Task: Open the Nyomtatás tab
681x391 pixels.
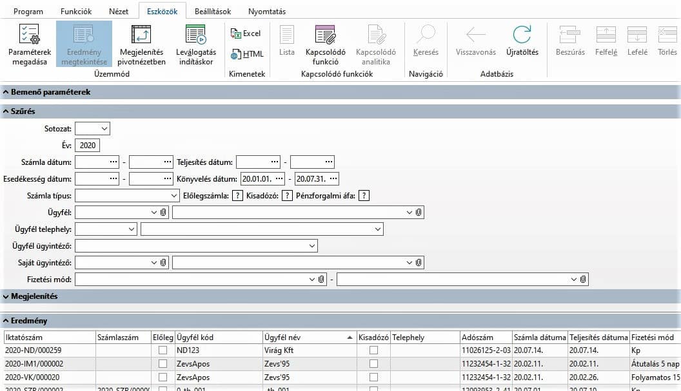Action: click(266, 12)
